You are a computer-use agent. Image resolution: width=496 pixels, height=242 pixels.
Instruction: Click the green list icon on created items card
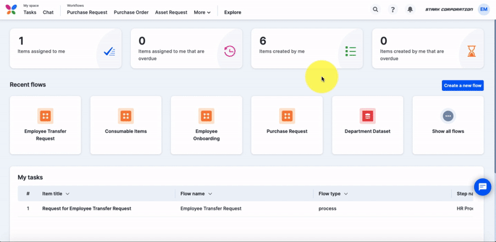pyautogui.click(x=350, y=51)
